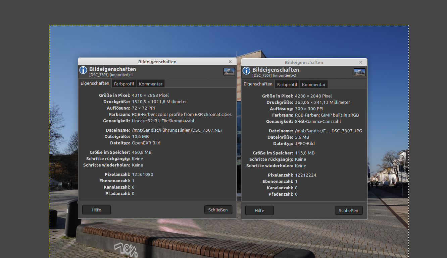
Task: Click the file size "5,6 MB"
Action: point(302,137)
